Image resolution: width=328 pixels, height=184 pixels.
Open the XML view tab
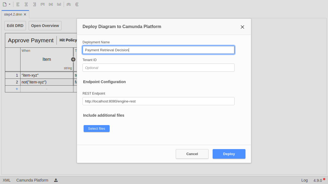(7, 180)
